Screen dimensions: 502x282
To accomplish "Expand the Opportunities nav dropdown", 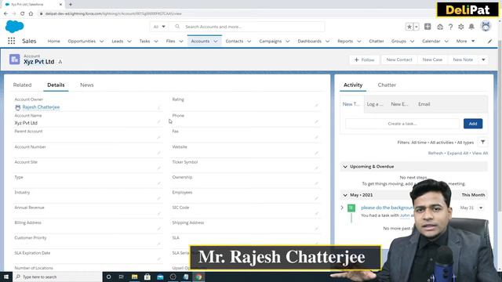I will [x=101, y=42].
